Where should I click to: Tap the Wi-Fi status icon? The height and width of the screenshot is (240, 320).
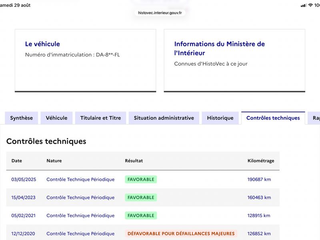pyautogui.click(x=310, y=5)
